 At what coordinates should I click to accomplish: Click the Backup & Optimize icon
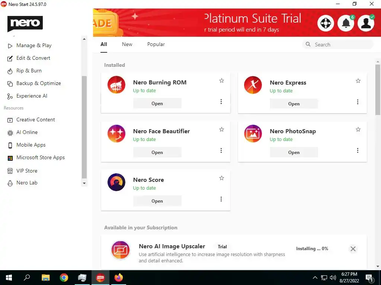10,83
